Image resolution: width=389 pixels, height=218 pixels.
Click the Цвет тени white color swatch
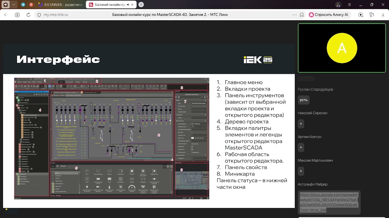coord(192,138)
